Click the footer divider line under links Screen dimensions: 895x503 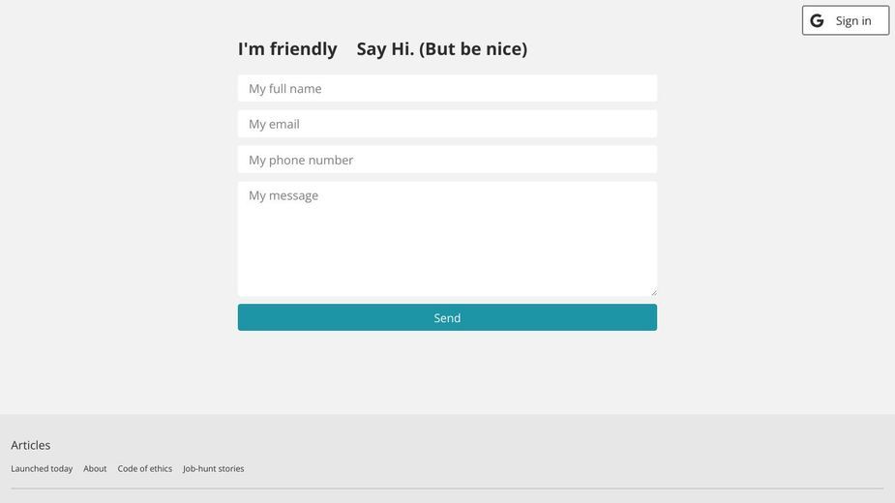447,488
